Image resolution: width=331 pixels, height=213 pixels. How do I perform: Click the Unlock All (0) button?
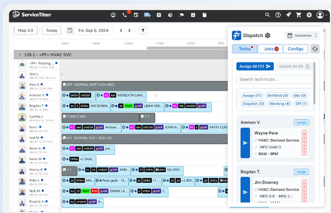coord(294,66)
